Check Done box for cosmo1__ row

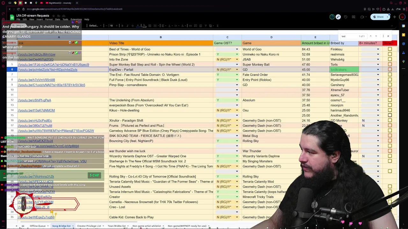coord(390,100)
